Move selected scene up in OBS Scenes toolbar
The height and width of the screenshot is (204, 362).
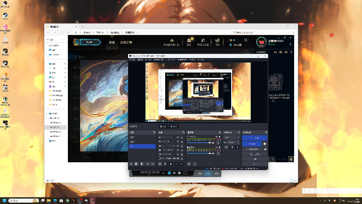[148, 164]
